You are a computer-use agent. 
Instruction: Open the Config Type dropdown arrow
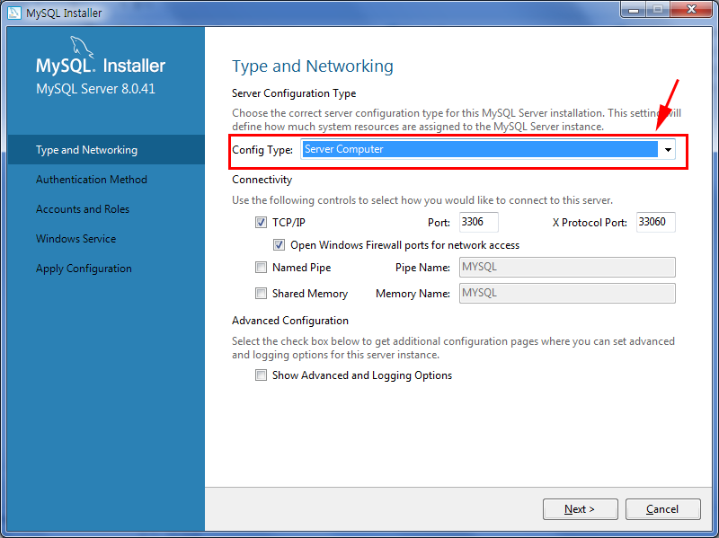(x=668, y=149)
